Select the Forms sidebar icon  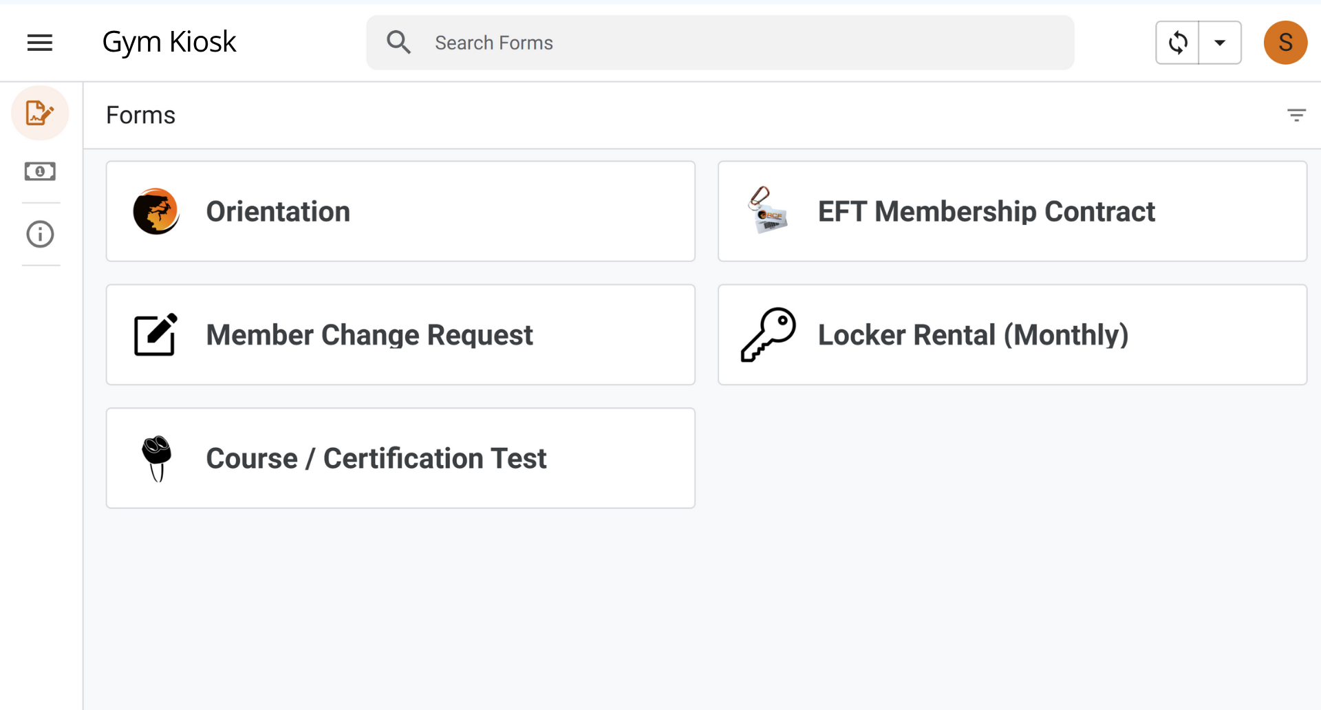pos(40,113)
